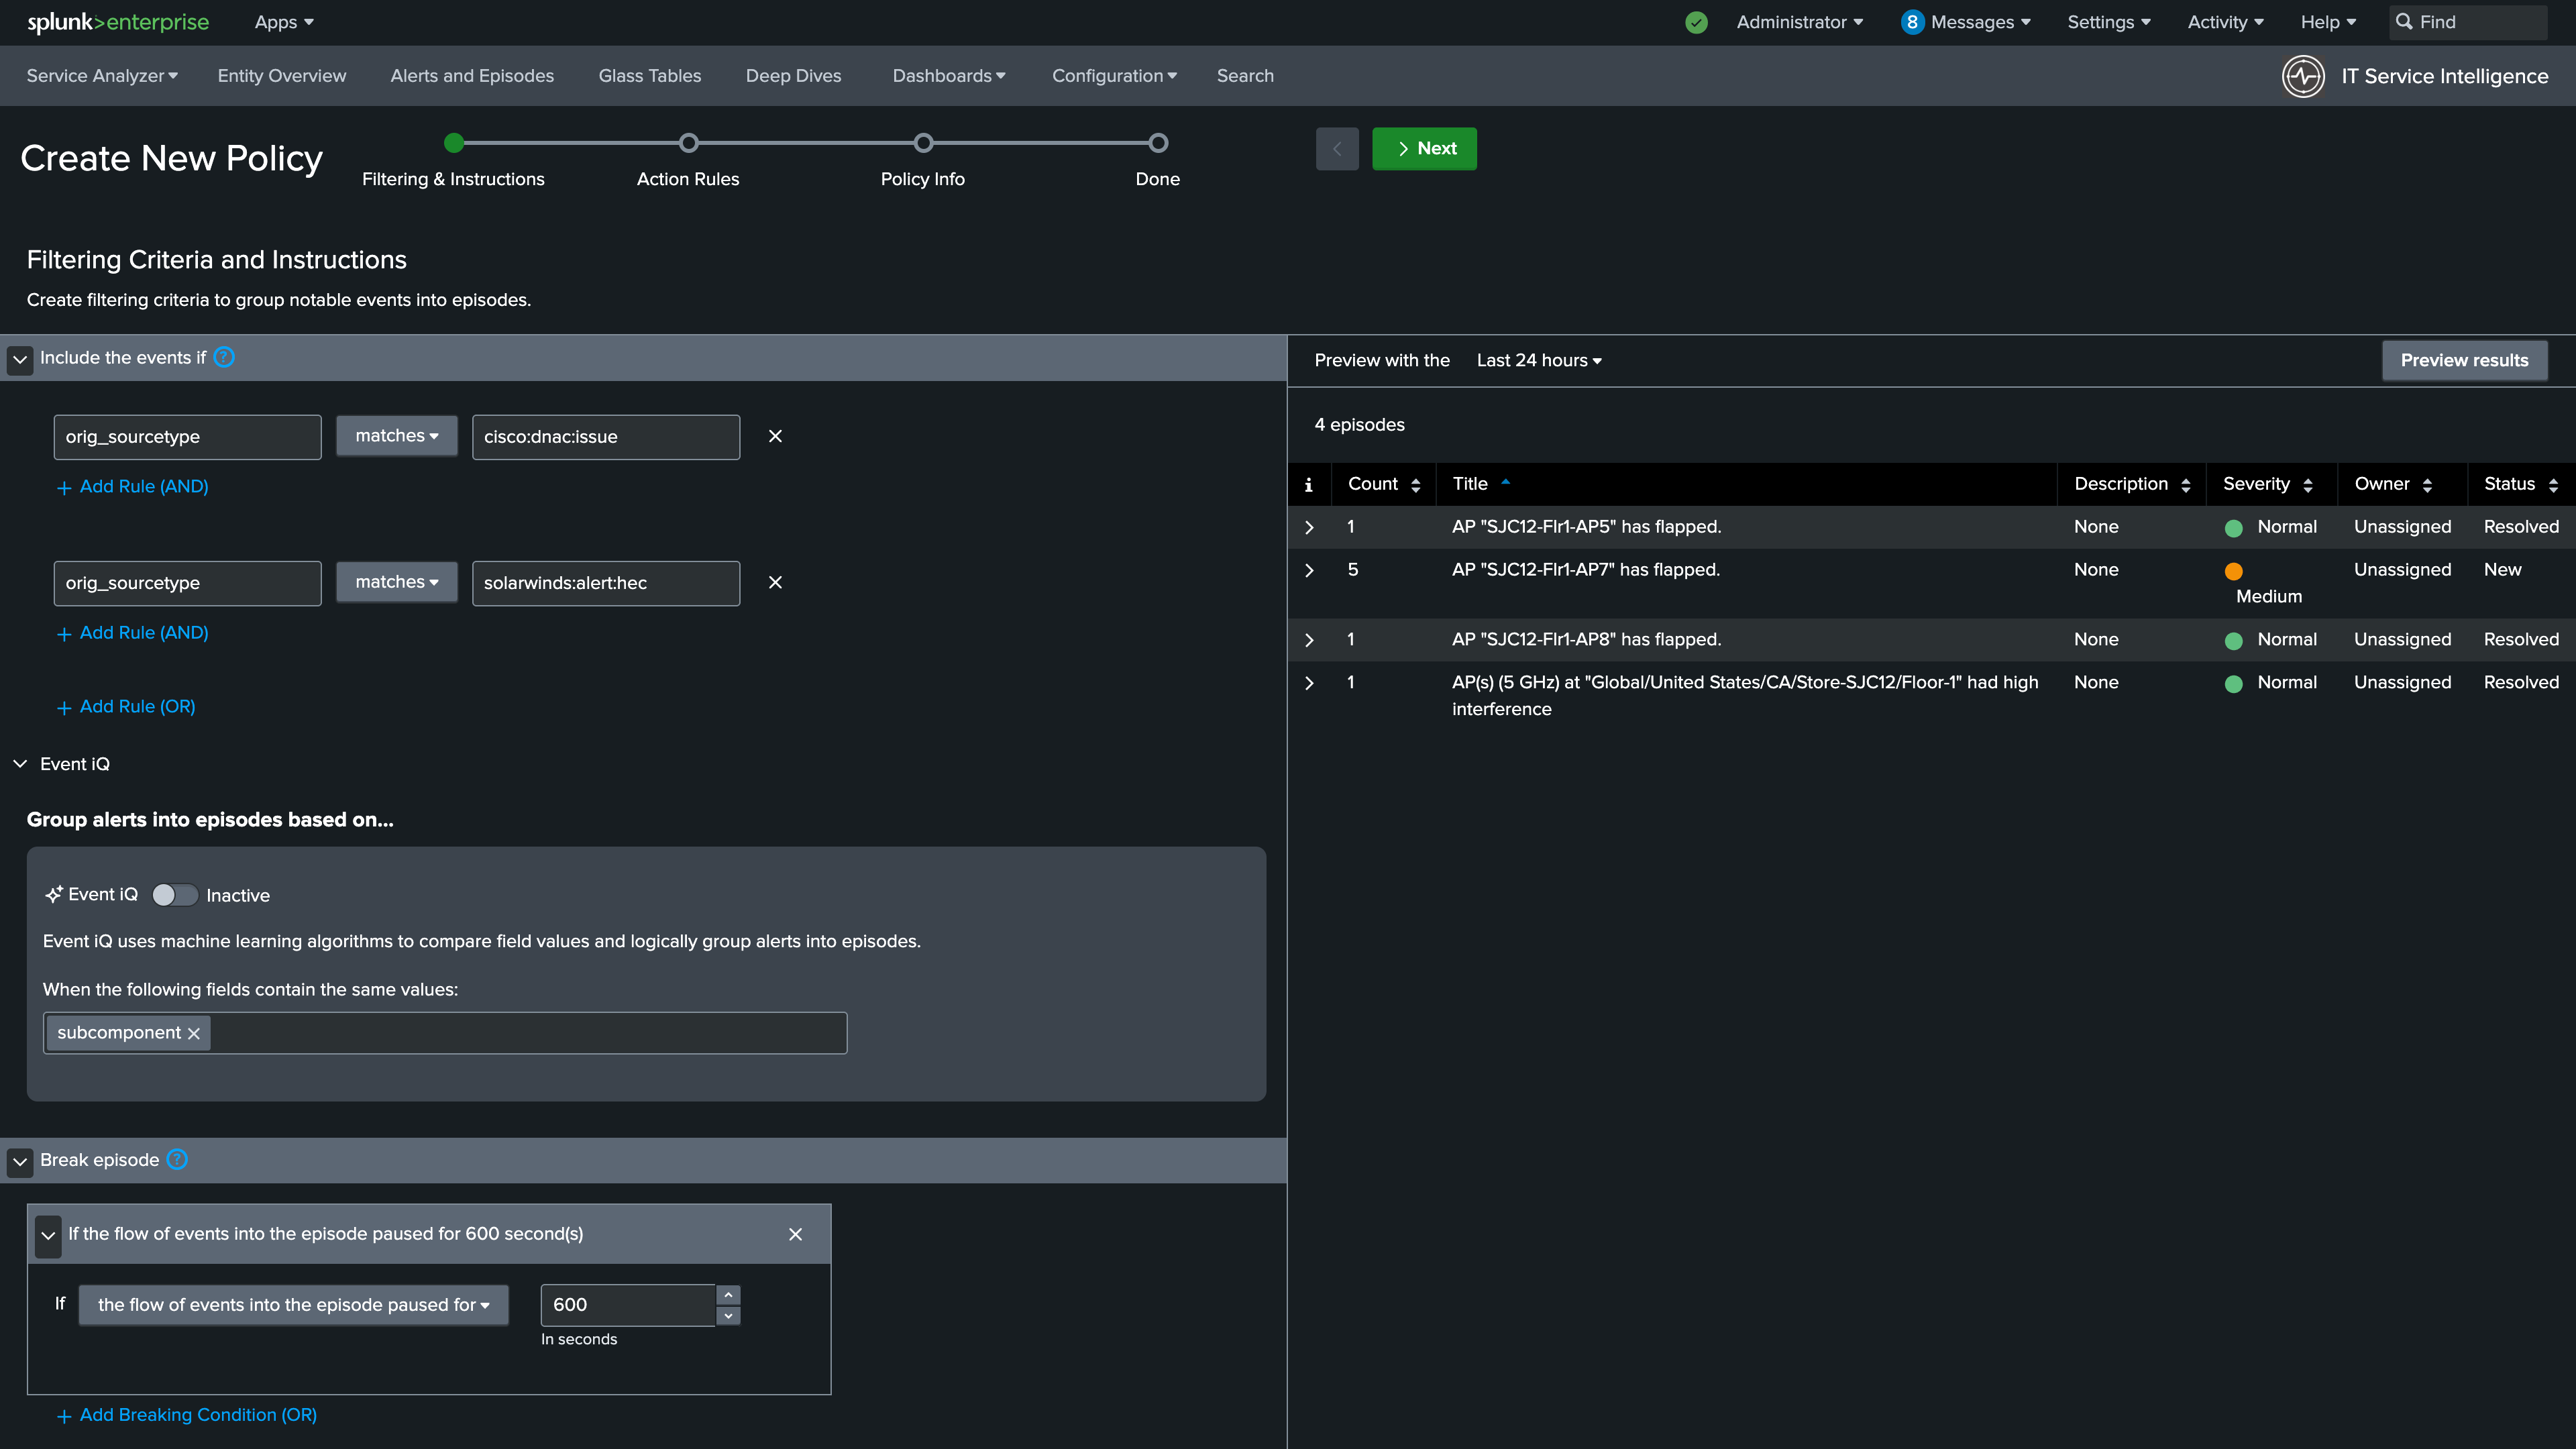Go to Alerts and Episodes
The width and height of the screenshot is (2576, 1449).
click(472, 76)
